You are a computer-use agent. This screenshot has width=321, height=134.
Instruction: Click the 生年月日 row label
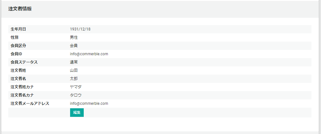coord(18,29)
